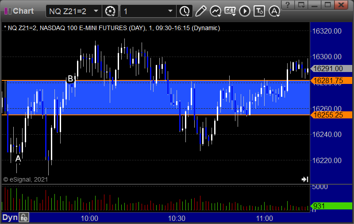Click the eSignal 2021 copyright text
354x224 pixels.
(26, 179)
